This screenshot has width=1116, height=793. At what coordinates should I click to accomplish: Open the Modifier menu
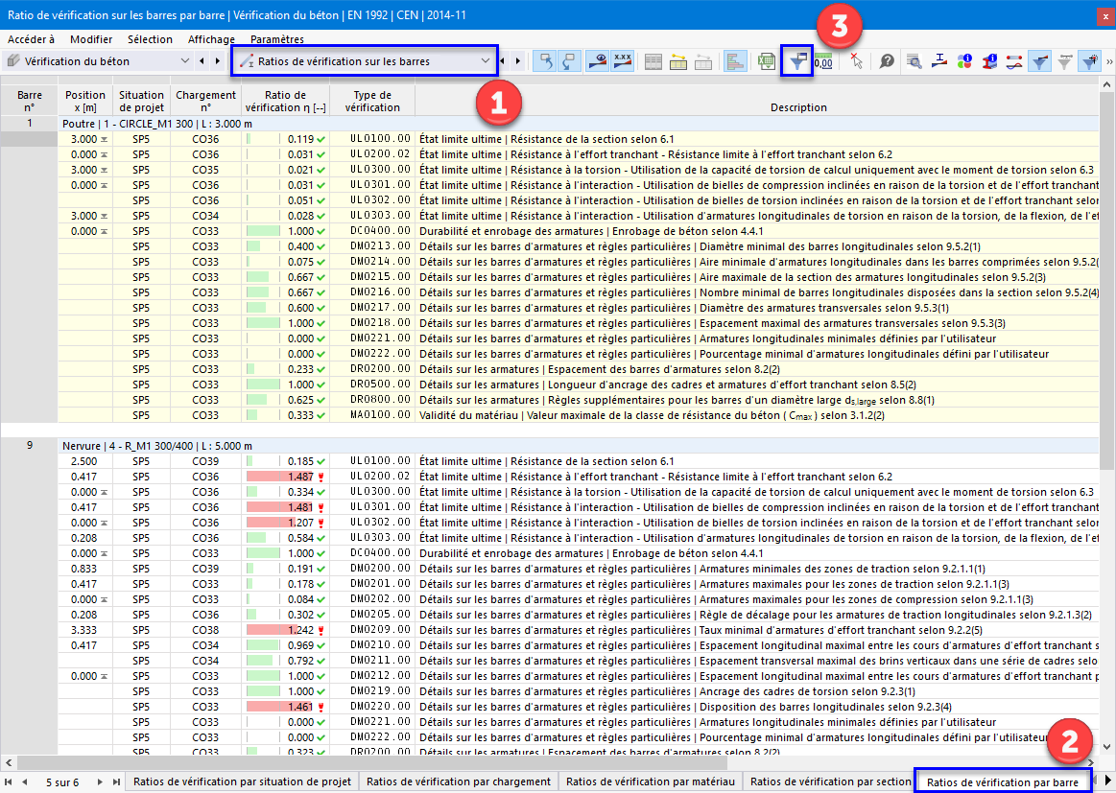(x=91, y=39)
